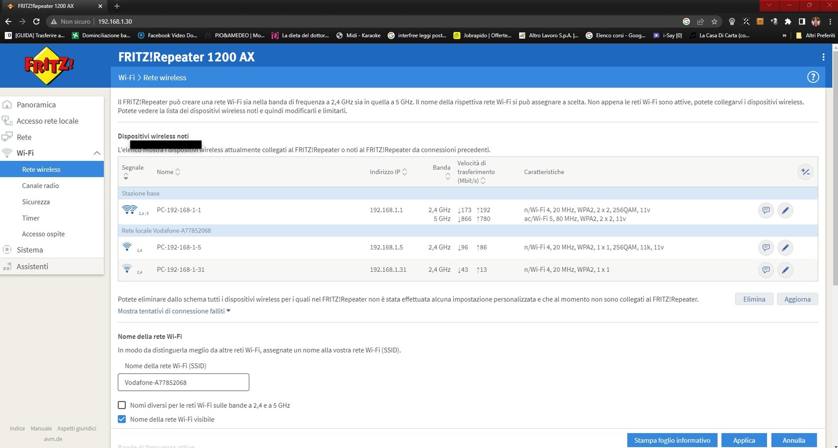Open the help question mark icon
The width and height of the screenshot is (838, 448).
coord(813,77)
